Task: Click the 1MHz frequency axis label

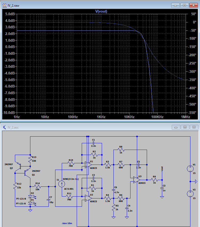Action: 186,117
